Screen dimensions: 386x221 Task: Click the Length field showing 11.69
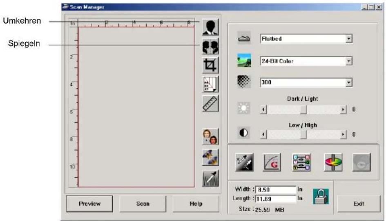tap(276, 199)
